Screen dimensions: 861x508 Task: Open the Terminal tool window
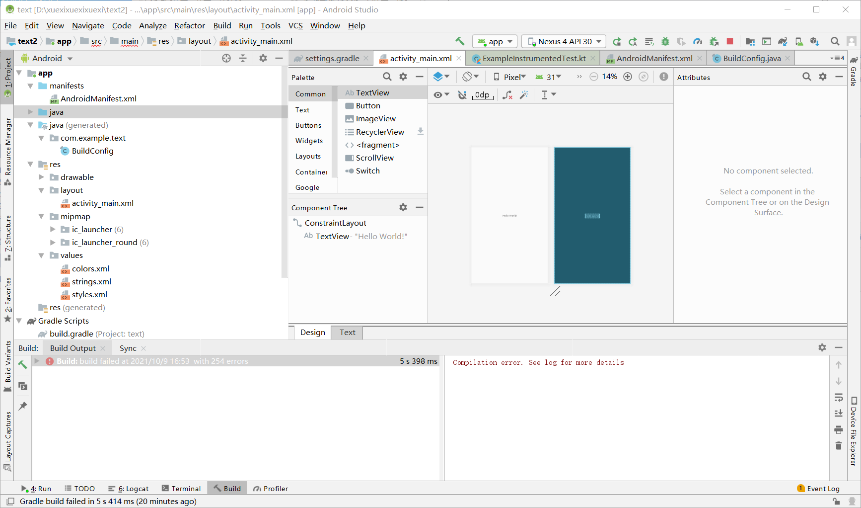(181, 489)
